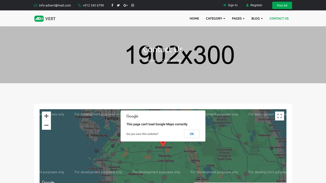Open the Sign In link
This screenshot has height=183, width=326.
click(230, 5)
